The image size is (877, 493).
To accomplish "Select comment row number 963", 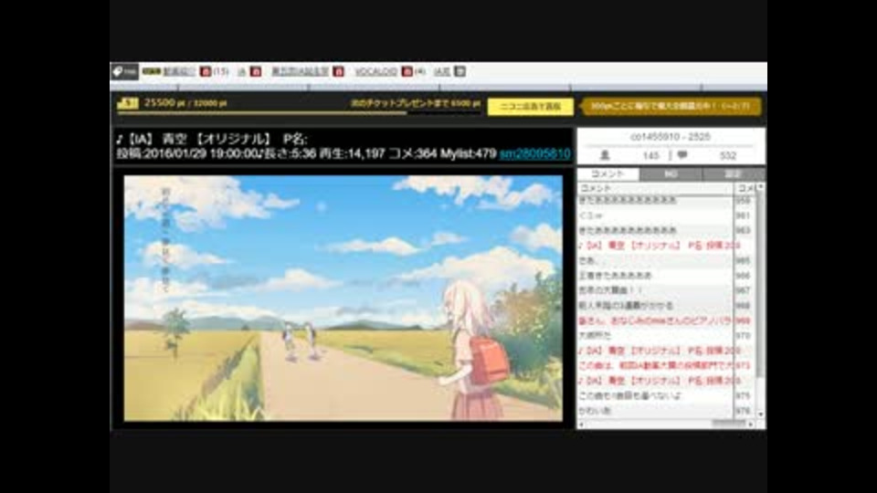I will pos(666,230).
